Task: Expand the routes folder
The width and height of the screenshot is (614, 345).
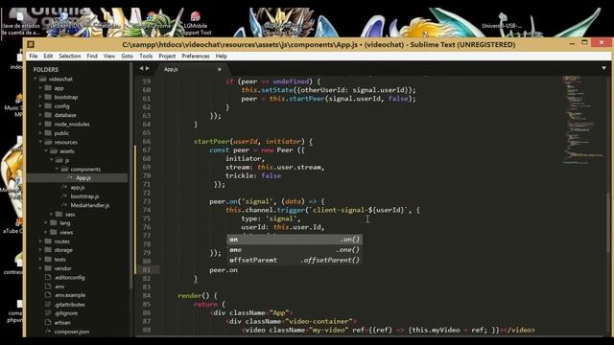Action: [40, 241]
